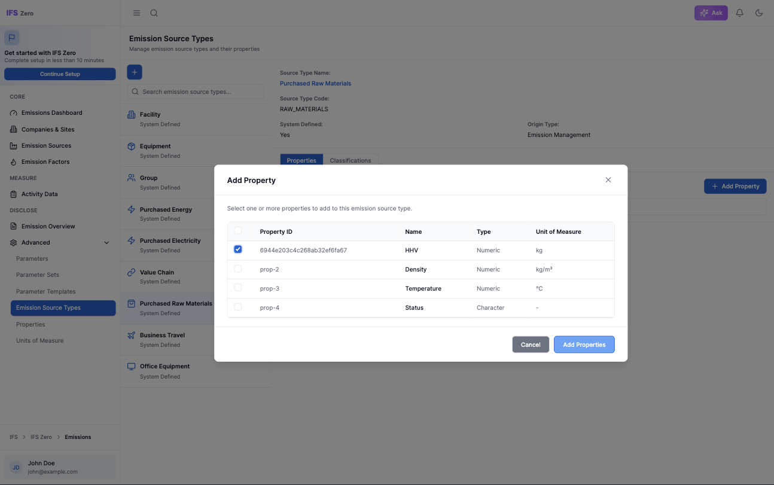Uncheck the HHV property checkbox
774x485 pixels.
click(237, 249)
